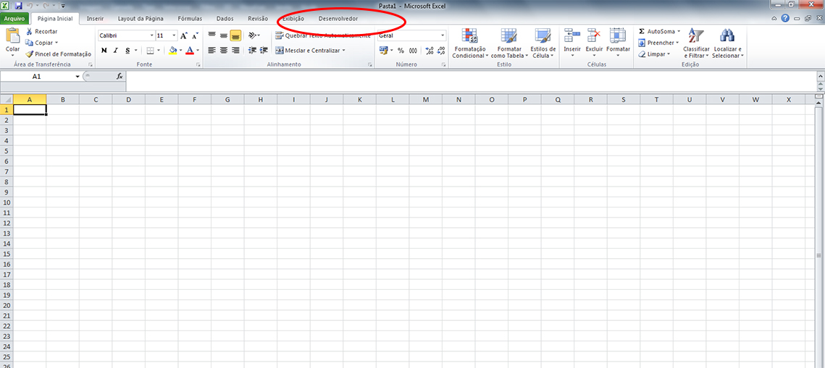Viewport: 825px width, 368px height.
Task: Align text to top of cell
Action: (x=212, y=35)
